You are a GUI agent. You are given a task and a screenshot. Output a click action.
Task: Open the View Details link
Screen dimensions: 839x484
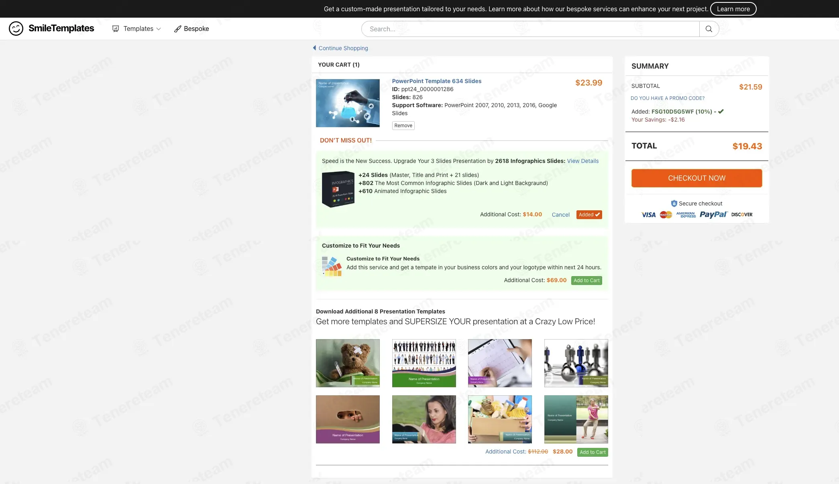click(x=583, y=161)
